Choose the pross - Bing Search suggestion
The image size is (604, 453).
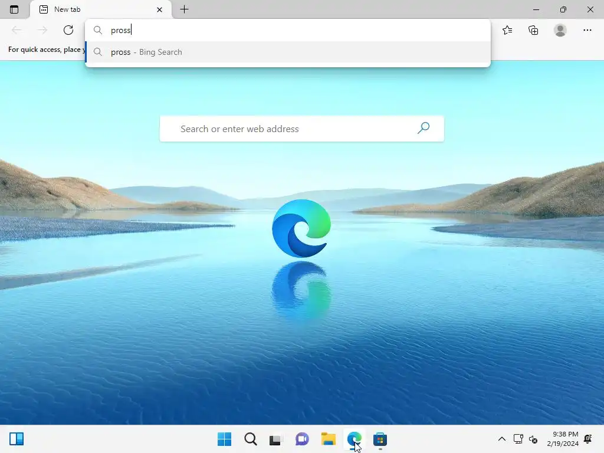click(288, 52)
